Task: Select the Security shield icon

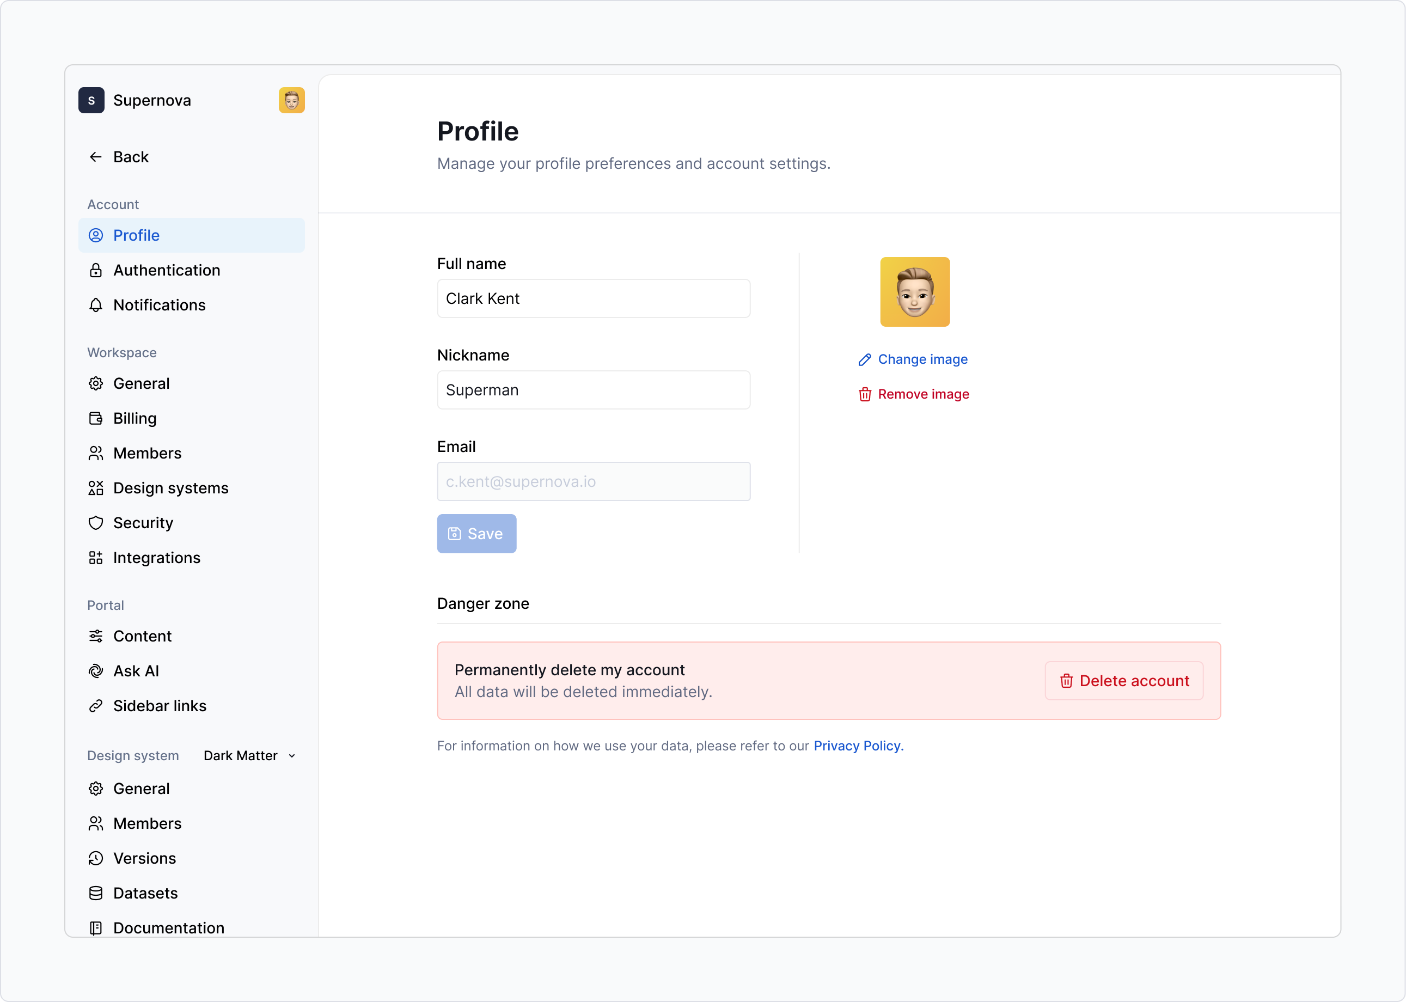Action: pos(96,523)
